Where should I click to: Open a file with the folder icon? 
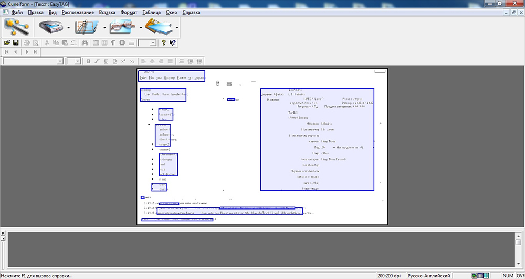coord(7,43)
